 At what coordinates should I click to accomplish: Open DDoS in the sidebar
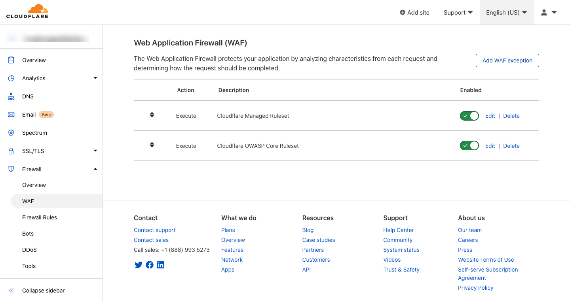point(29,250)
